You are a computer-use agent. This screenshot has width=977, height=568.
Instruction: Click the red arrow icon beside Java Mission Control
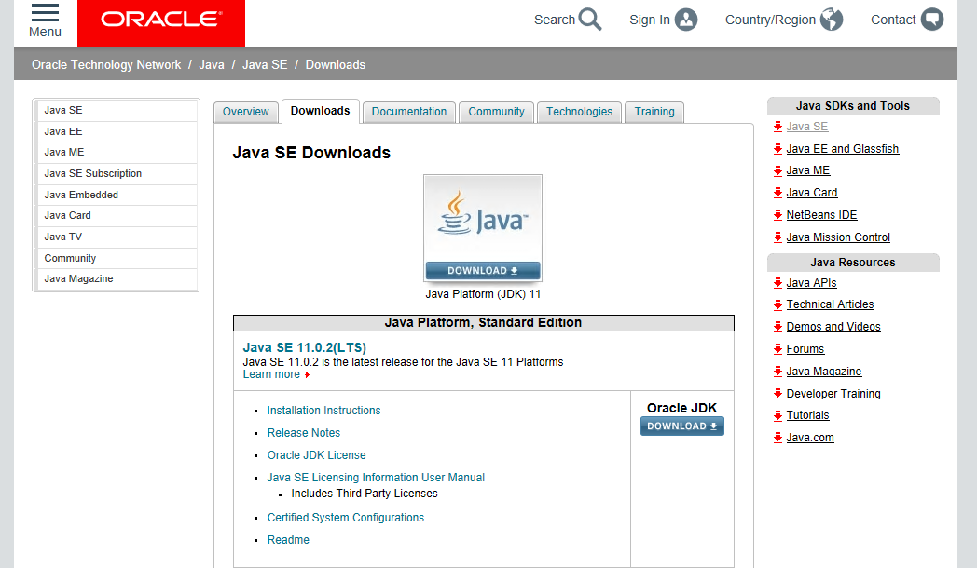click(777, 237)
